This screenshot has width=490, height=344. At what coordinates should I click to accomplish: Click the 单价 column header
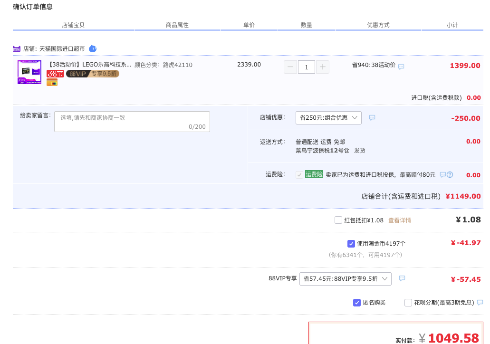click(x=249, y=25)
